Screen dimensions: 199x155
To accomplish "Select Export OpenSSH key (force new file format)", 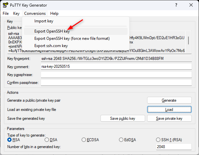I will (x=76, y=39).
